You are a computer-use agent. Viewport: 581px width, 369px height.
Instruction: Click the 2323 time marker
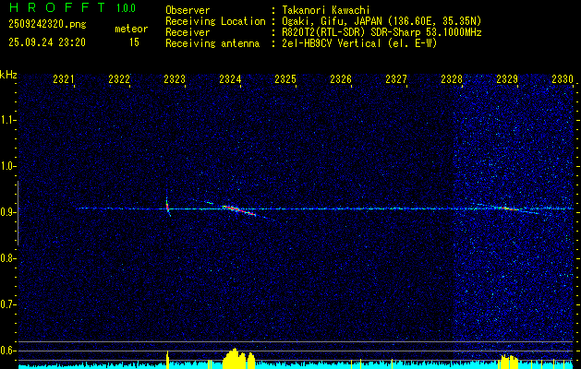coord(175,79)
